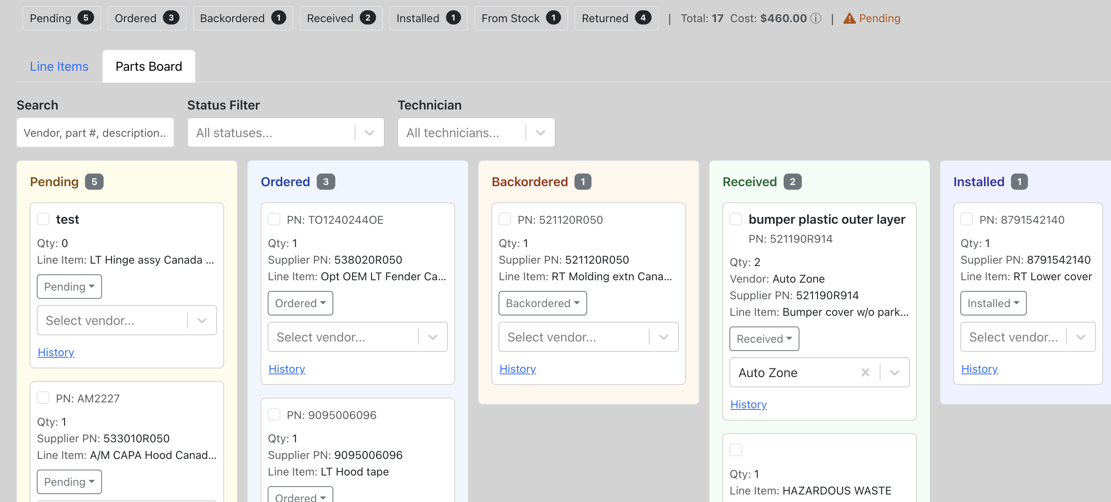Open the All statuses filter dropdown
Viewport: 1111px width, 502px height.
coord(285,133)
